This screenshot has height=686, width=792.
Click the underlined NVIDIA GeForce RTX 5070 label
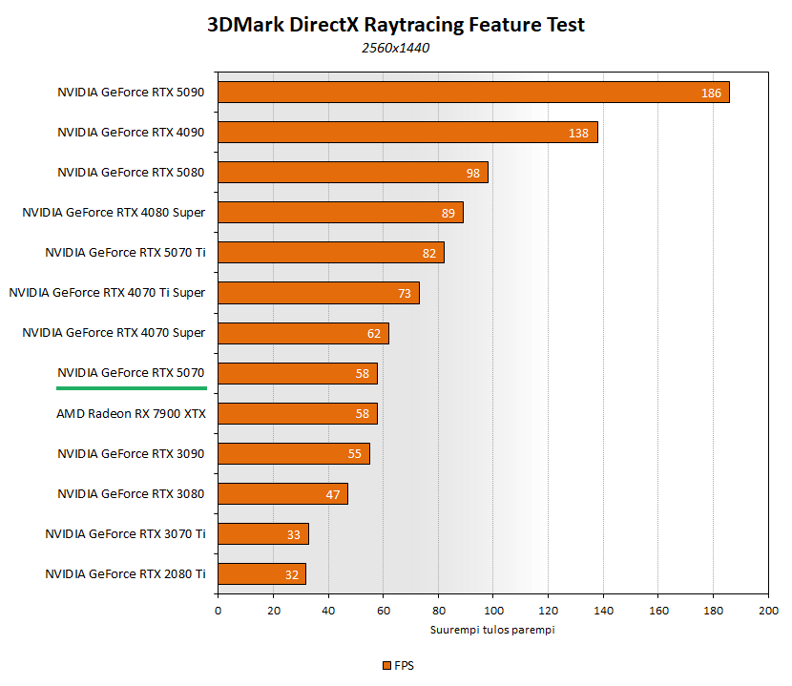(x=131, y=373)
